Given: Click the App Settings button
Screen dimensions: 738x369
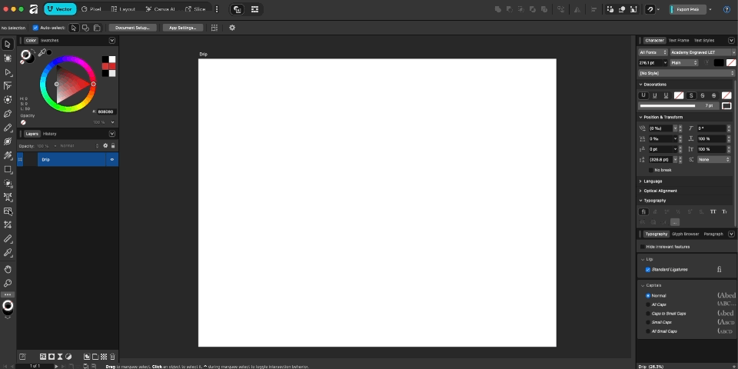Looking at the screenshot, I should click(183, 28).
